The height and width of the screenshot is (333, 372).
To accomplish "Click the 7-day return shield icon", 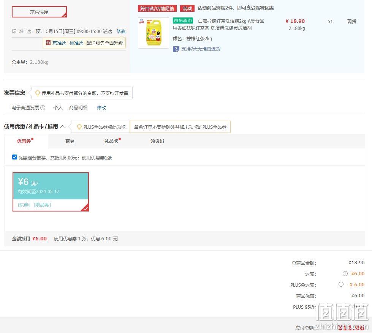I will tap(176, 49).
